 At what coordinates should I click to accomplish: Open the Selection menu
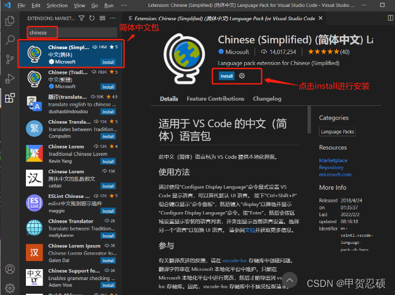[x=57, y=5]
